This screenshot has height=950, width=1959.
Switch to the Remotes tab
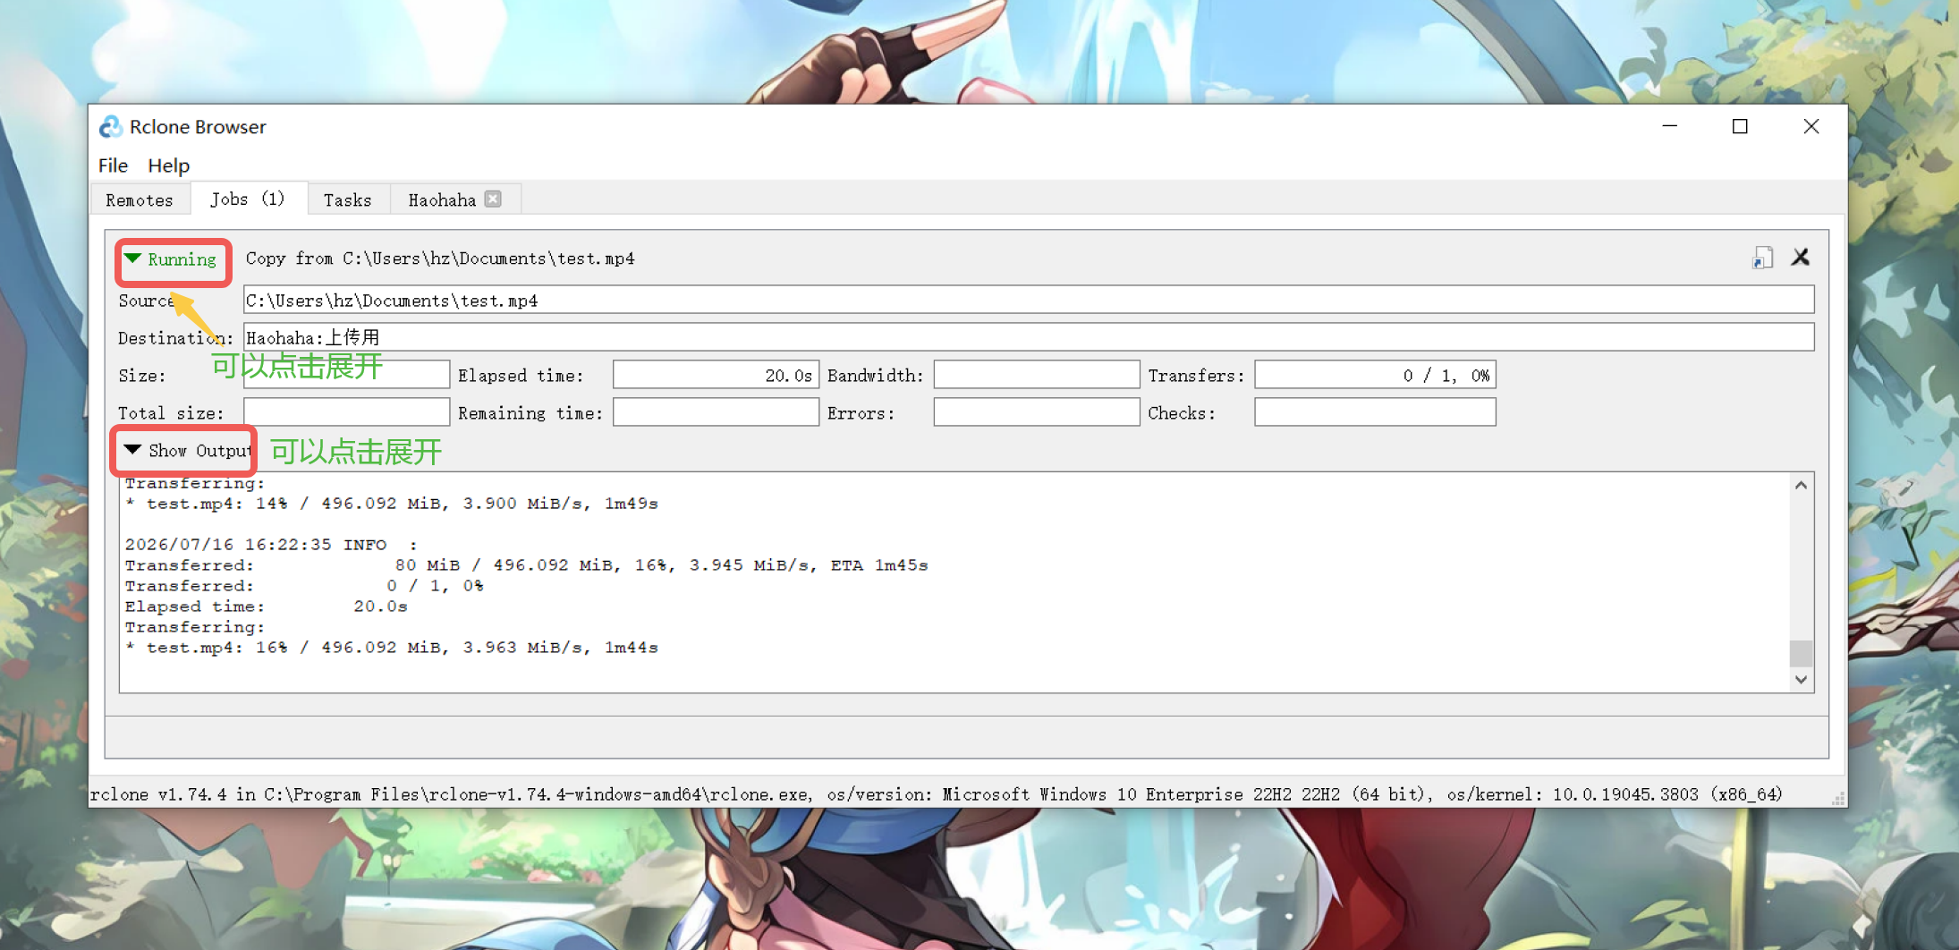[x=140, y=199]
